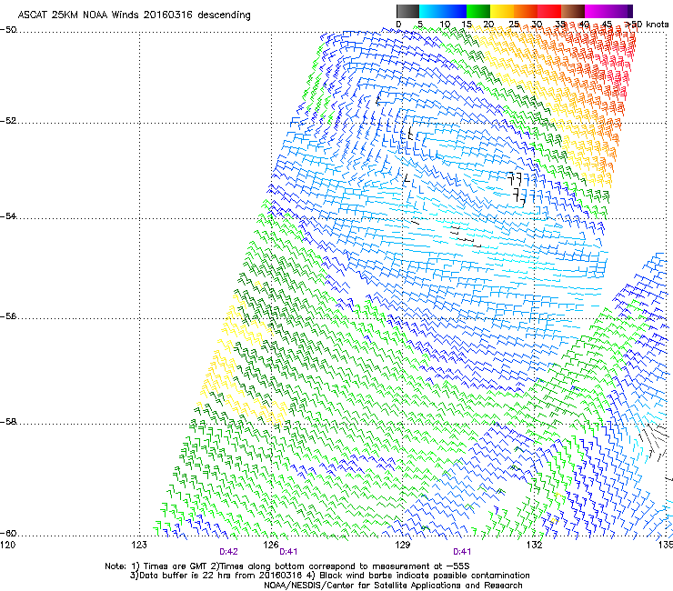Click the '123' longitude axis label
This screenshot has height=591, width=673.
[x=139, y=545]
